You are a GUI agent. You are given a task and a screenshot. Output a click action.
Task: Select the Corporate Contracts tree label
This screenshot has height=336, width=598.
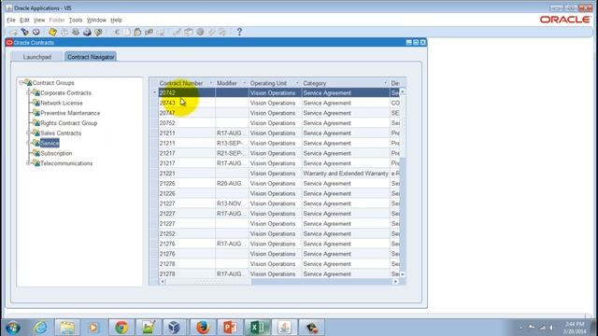coord(65,93)
